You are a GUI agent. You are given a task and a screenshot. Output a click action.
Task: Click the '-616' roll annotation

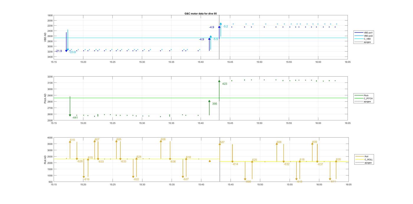86,179
